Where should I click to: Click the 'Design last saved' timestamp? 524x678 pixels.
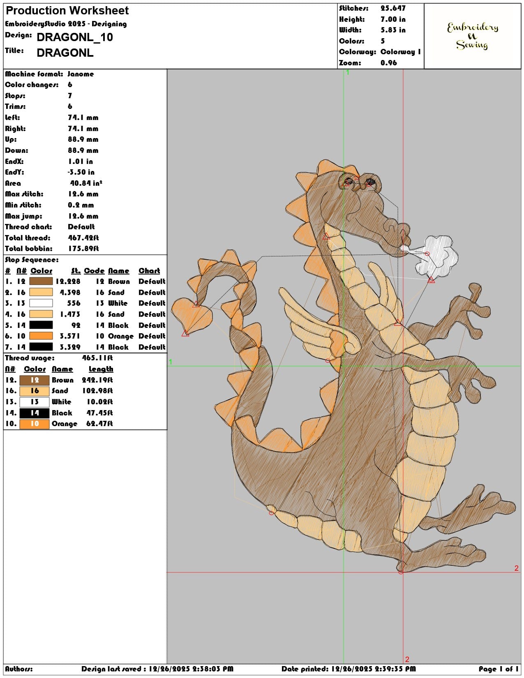[x=157, y=669]
